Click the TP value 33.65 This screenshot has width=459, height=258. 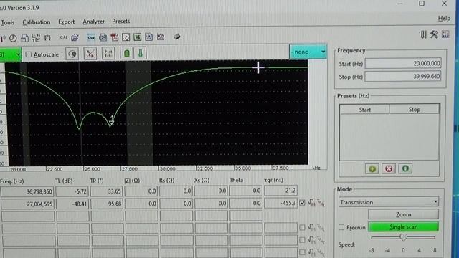pyautogui.click(x=107, y=191)
